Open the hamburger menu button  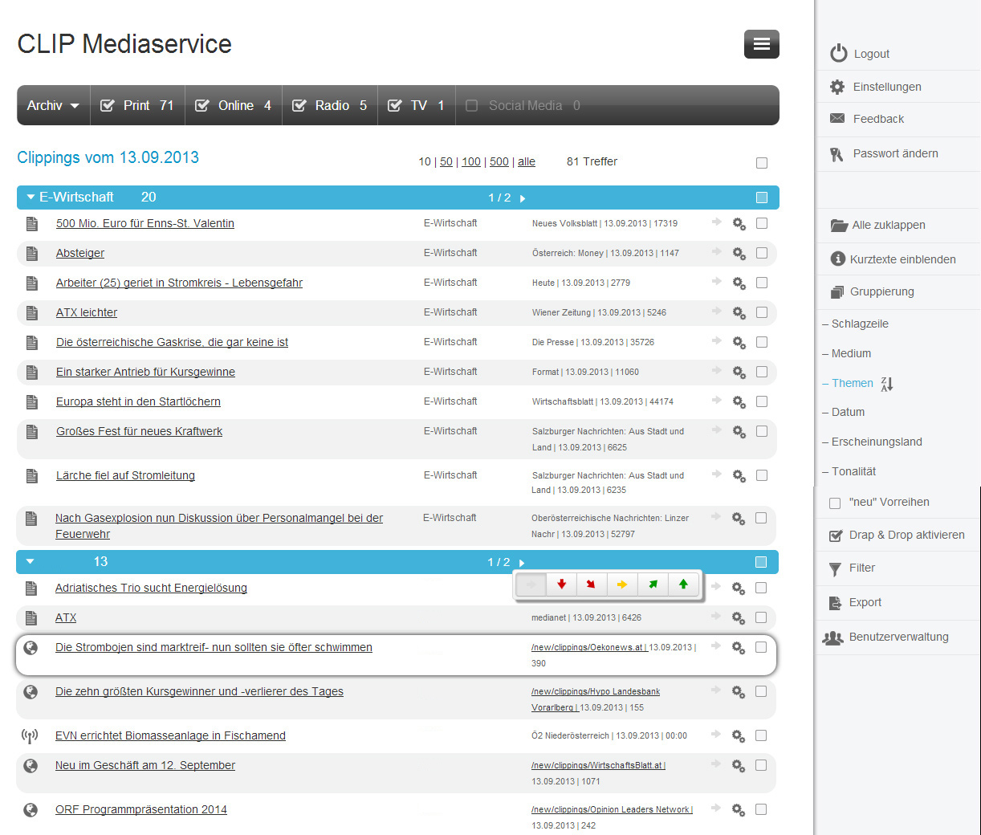761,44
